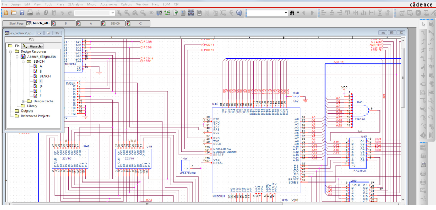Click the Align Top toolbar icon
Viewport: 436px width, 210px height.
pos(347,13)
